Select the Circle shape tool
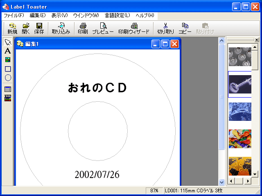 click(x=8, y=78)
